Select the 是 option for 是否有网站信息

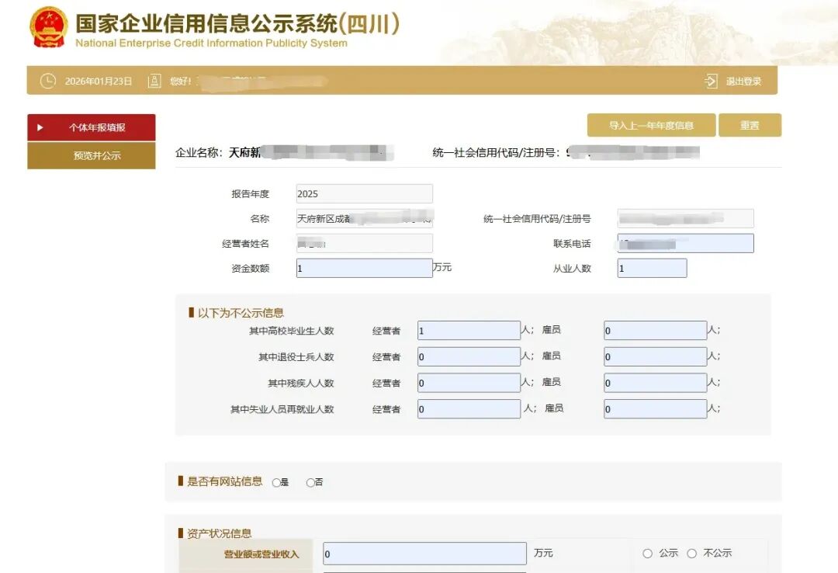click(x=276, y=481)
